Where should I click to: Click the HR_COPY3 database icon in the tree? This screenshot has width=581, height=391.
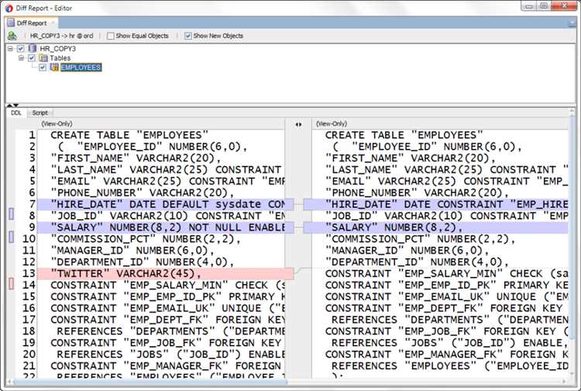click(33, 48)
